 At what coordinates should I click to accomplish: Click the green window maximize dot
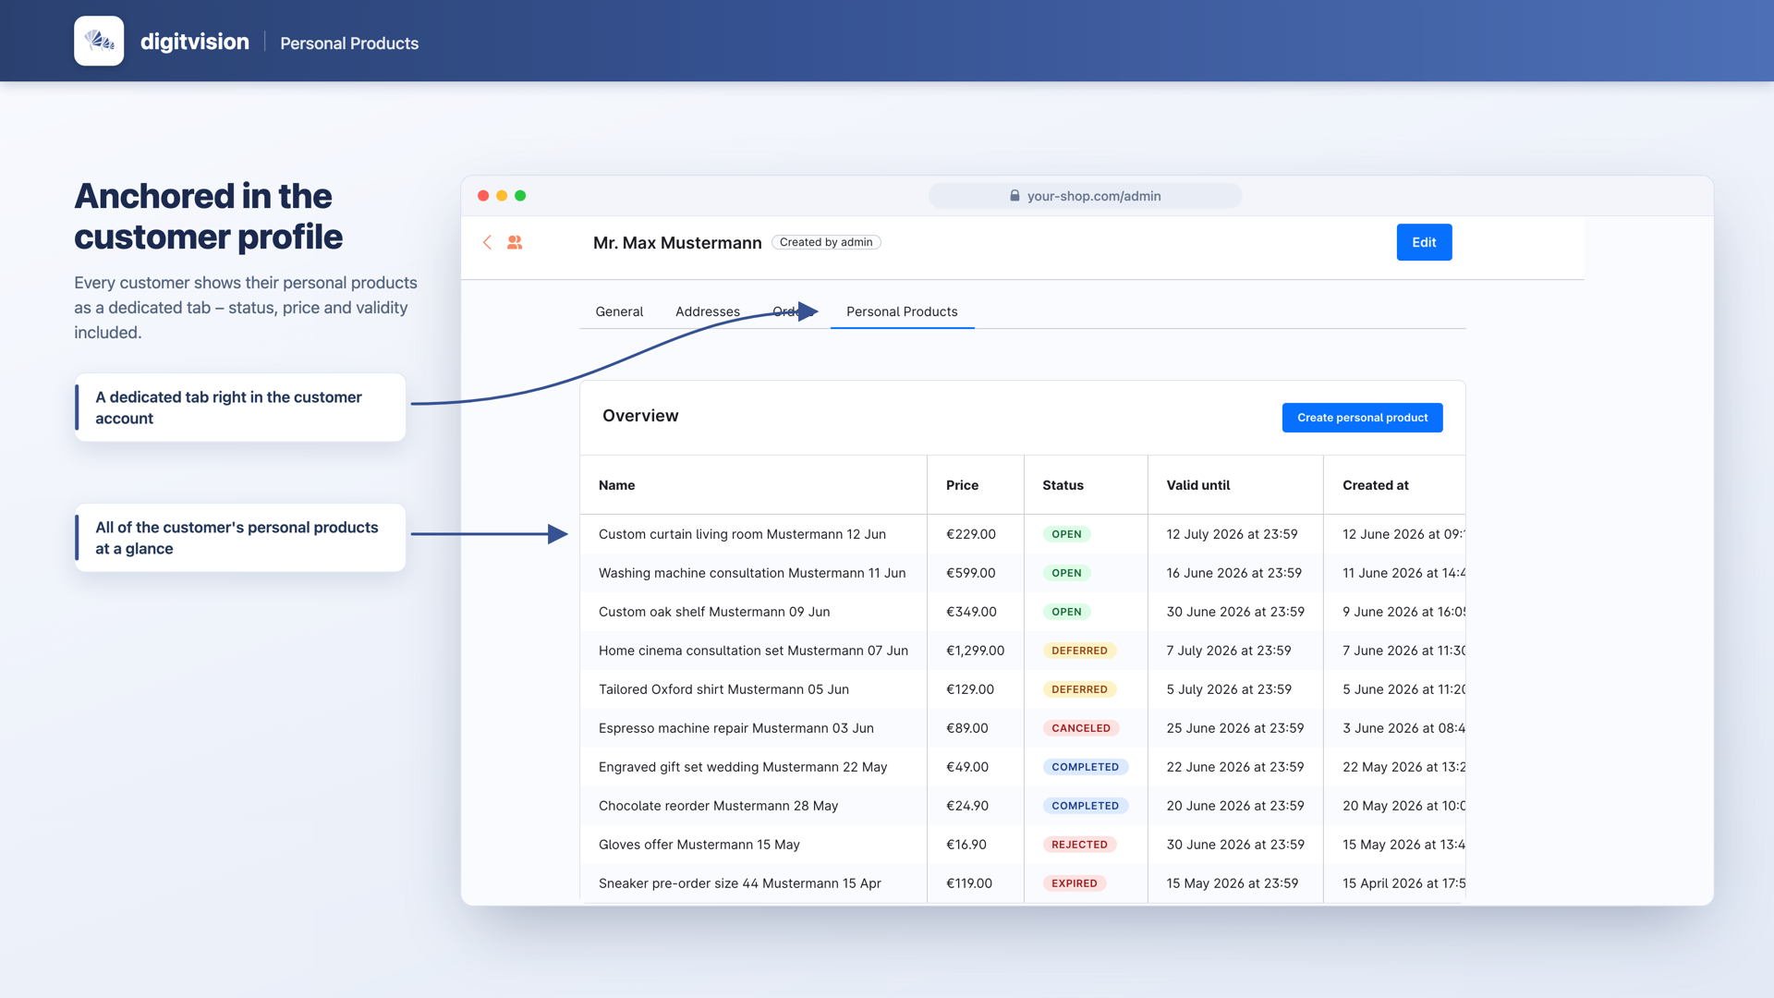click(x=520, y=196)
